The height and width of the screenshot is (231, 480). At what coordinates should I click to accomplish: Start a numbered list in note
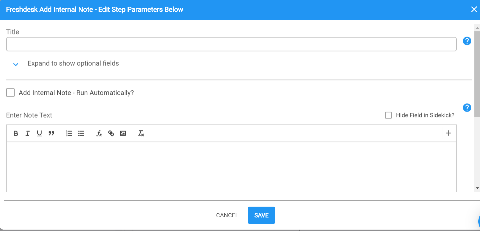click(69, 133)
